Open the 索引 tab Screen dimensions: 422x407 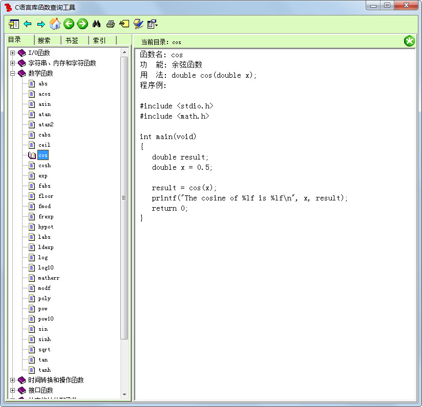pos(99,40)
